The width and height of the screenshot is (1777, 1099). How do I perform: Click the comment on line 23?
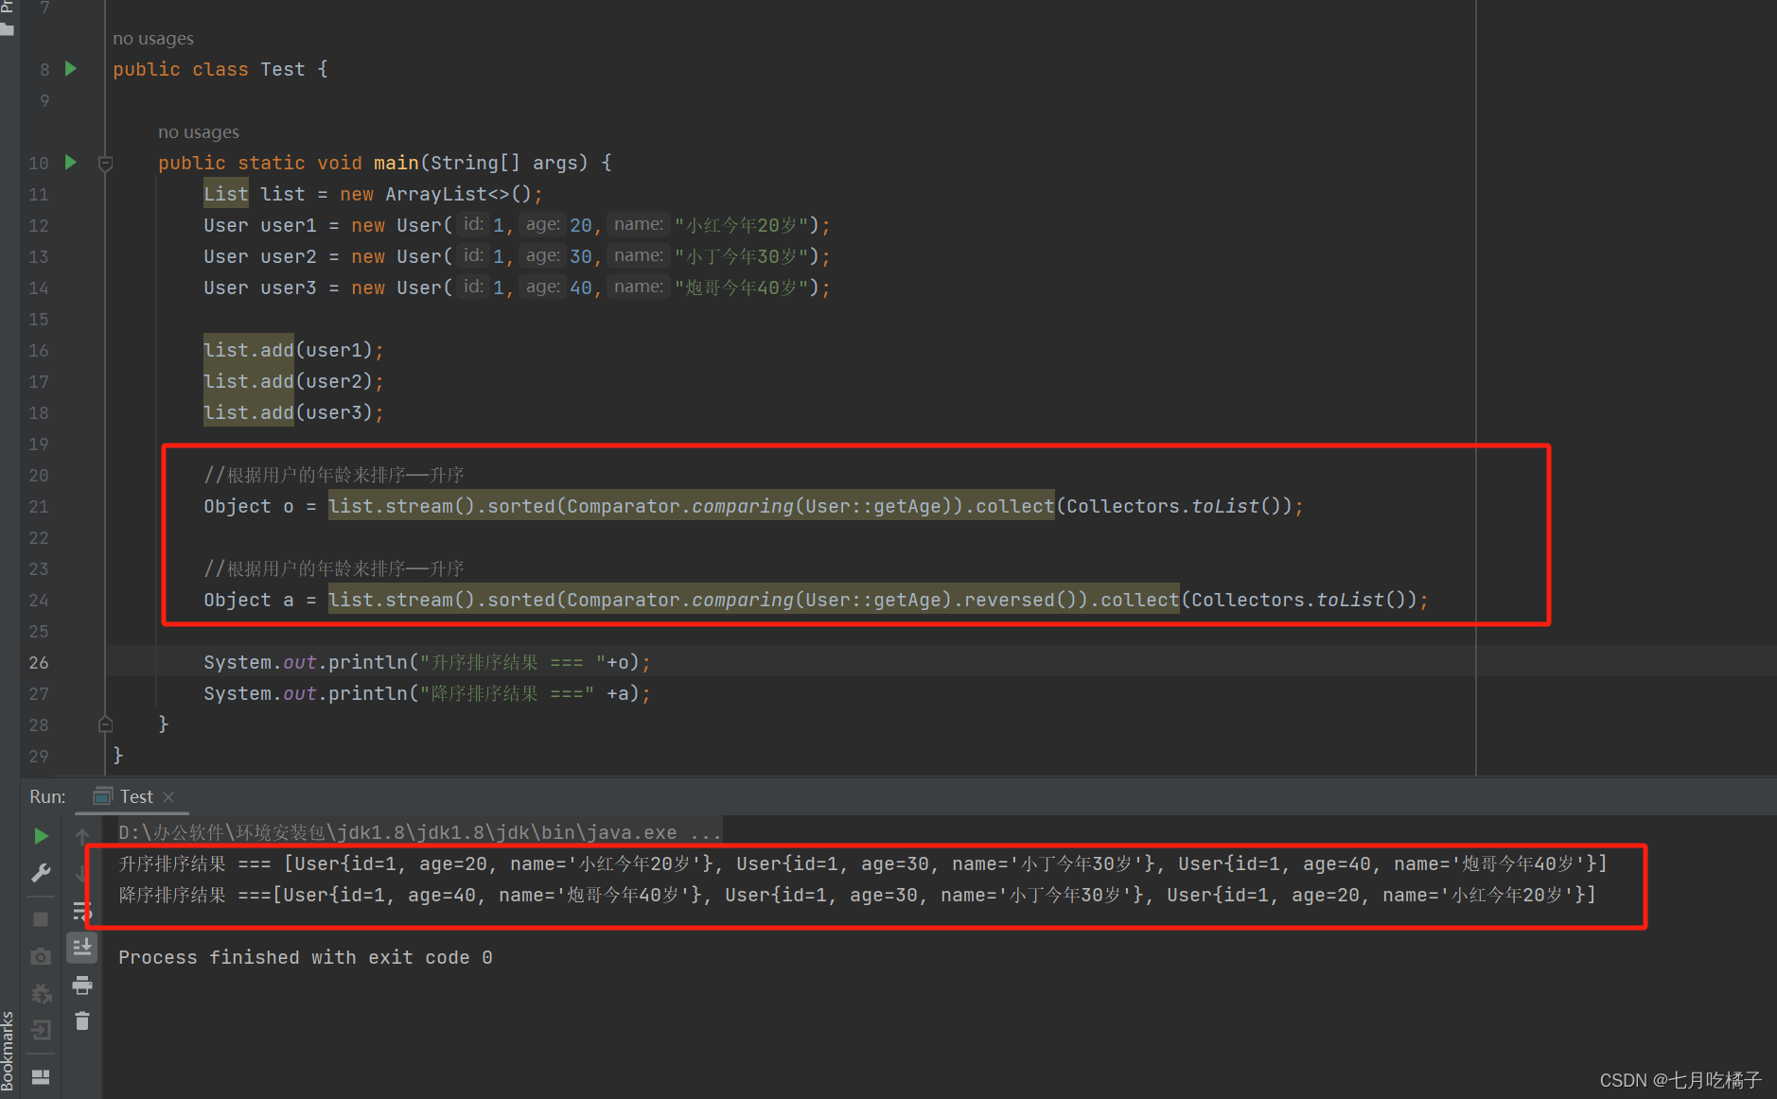tap(334, 568)
